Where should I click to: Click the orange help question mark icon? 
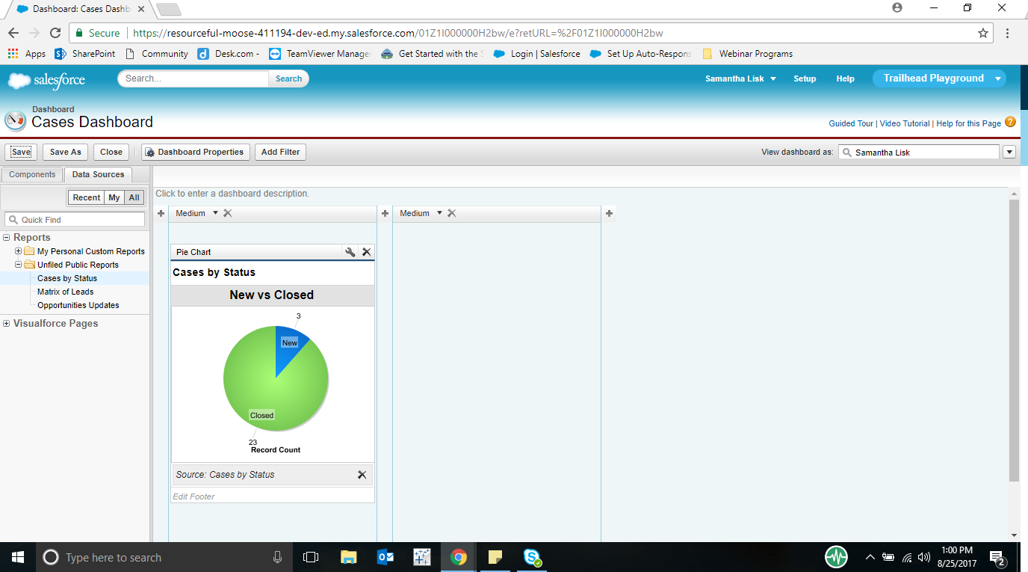pyautogui.click(x=1010, y=122)
